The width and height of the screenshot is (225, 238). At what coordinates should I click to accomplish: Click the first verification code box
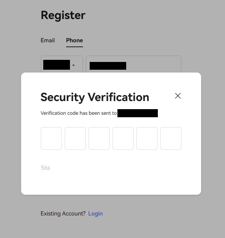click(51, 138)
